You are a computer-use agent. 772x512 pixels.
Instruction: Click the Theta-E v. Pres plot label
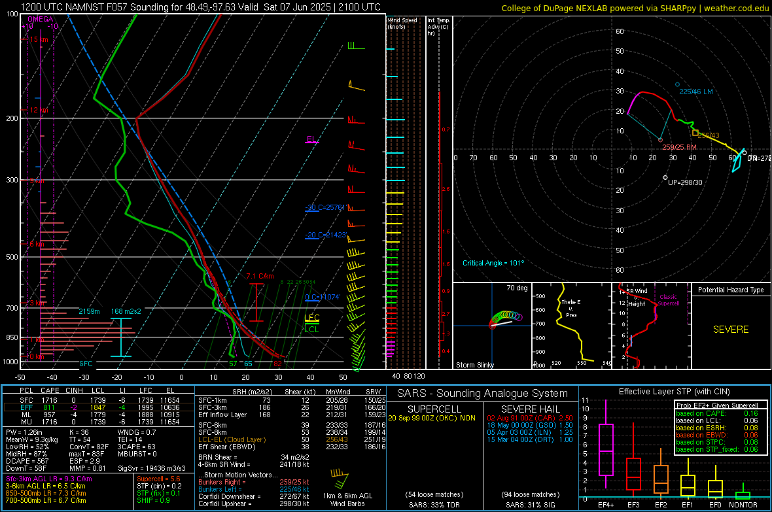(571, 308)
